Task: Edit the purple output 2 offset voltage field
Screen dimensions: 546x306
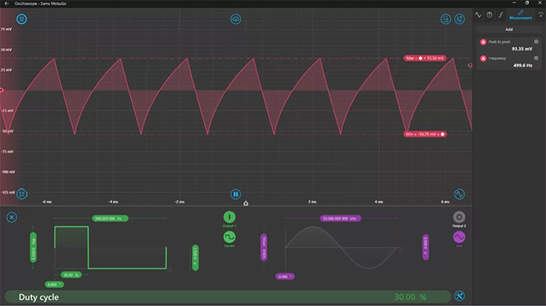Action: coord(426,248)
